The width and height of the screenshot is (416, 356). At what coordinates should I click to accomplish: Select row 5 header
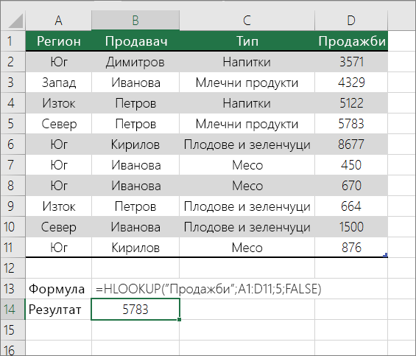pyautogui.click(x=13, y=124)
